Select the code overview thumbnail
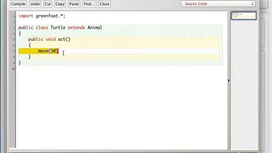 (244, 16)
